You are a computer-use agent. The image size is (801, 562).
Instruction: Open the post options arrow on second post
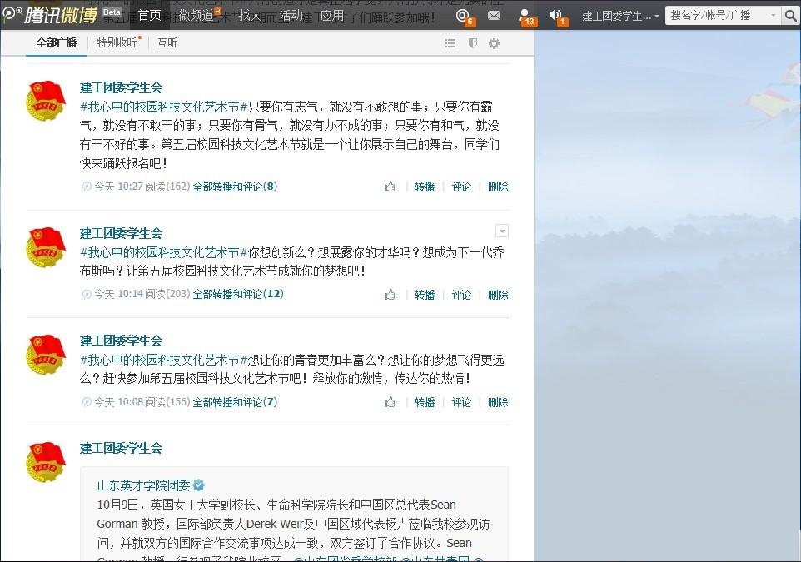502,231
